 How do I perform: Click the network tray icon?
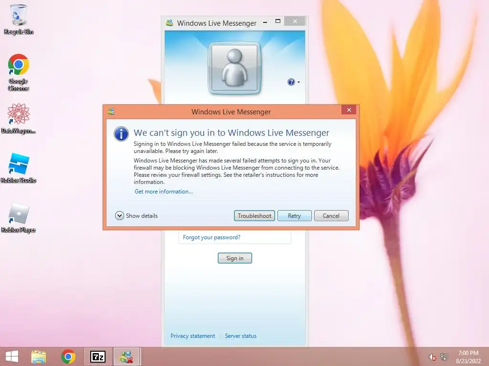(x=444, y=356)
